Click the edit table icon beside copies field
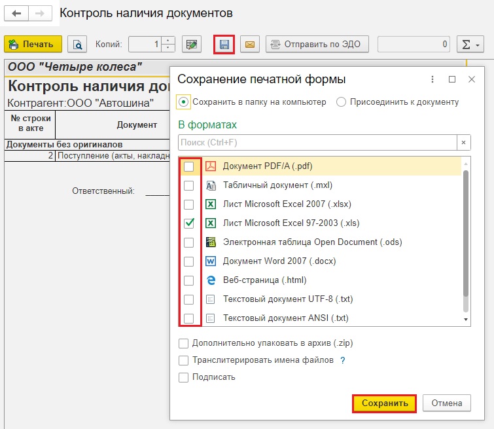Viewport: 494px width, 429px height. pyautogui.click(x=191, y=45)
